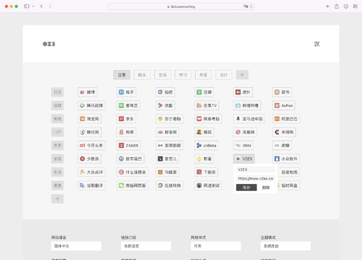Click the 网易考拉 site tile

(x=208, y=119)
